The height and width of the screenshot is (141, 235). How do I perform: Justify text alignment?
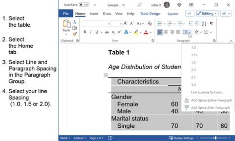178,32
